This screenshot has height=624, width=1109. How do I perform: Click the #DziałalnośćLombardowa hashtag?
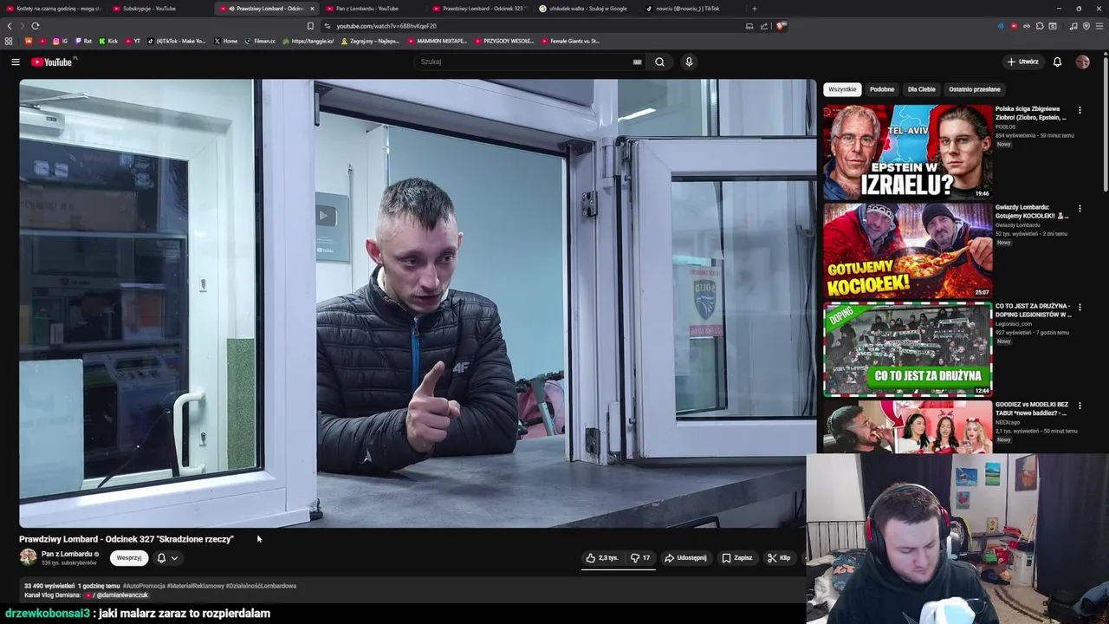click(x=261, y=586)
